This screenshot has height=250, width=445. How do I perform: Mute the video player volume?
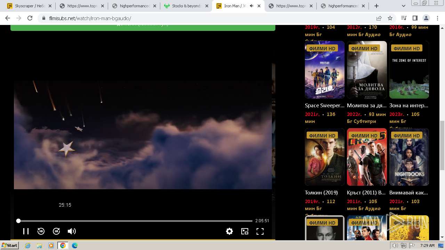click(x=72, y=231)
